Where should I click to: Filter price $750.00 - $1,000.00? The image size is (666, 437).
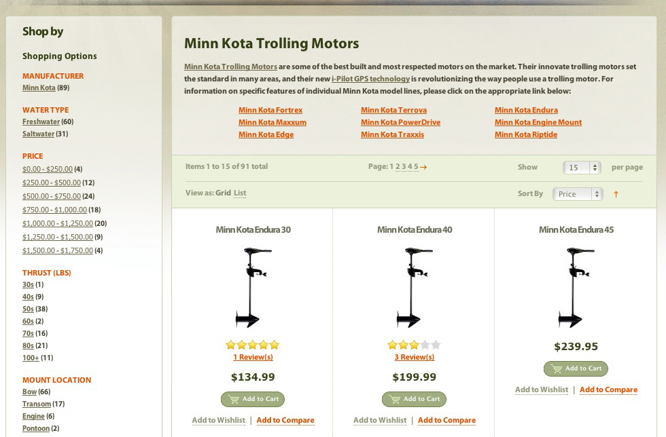click(x=55, y=210)
